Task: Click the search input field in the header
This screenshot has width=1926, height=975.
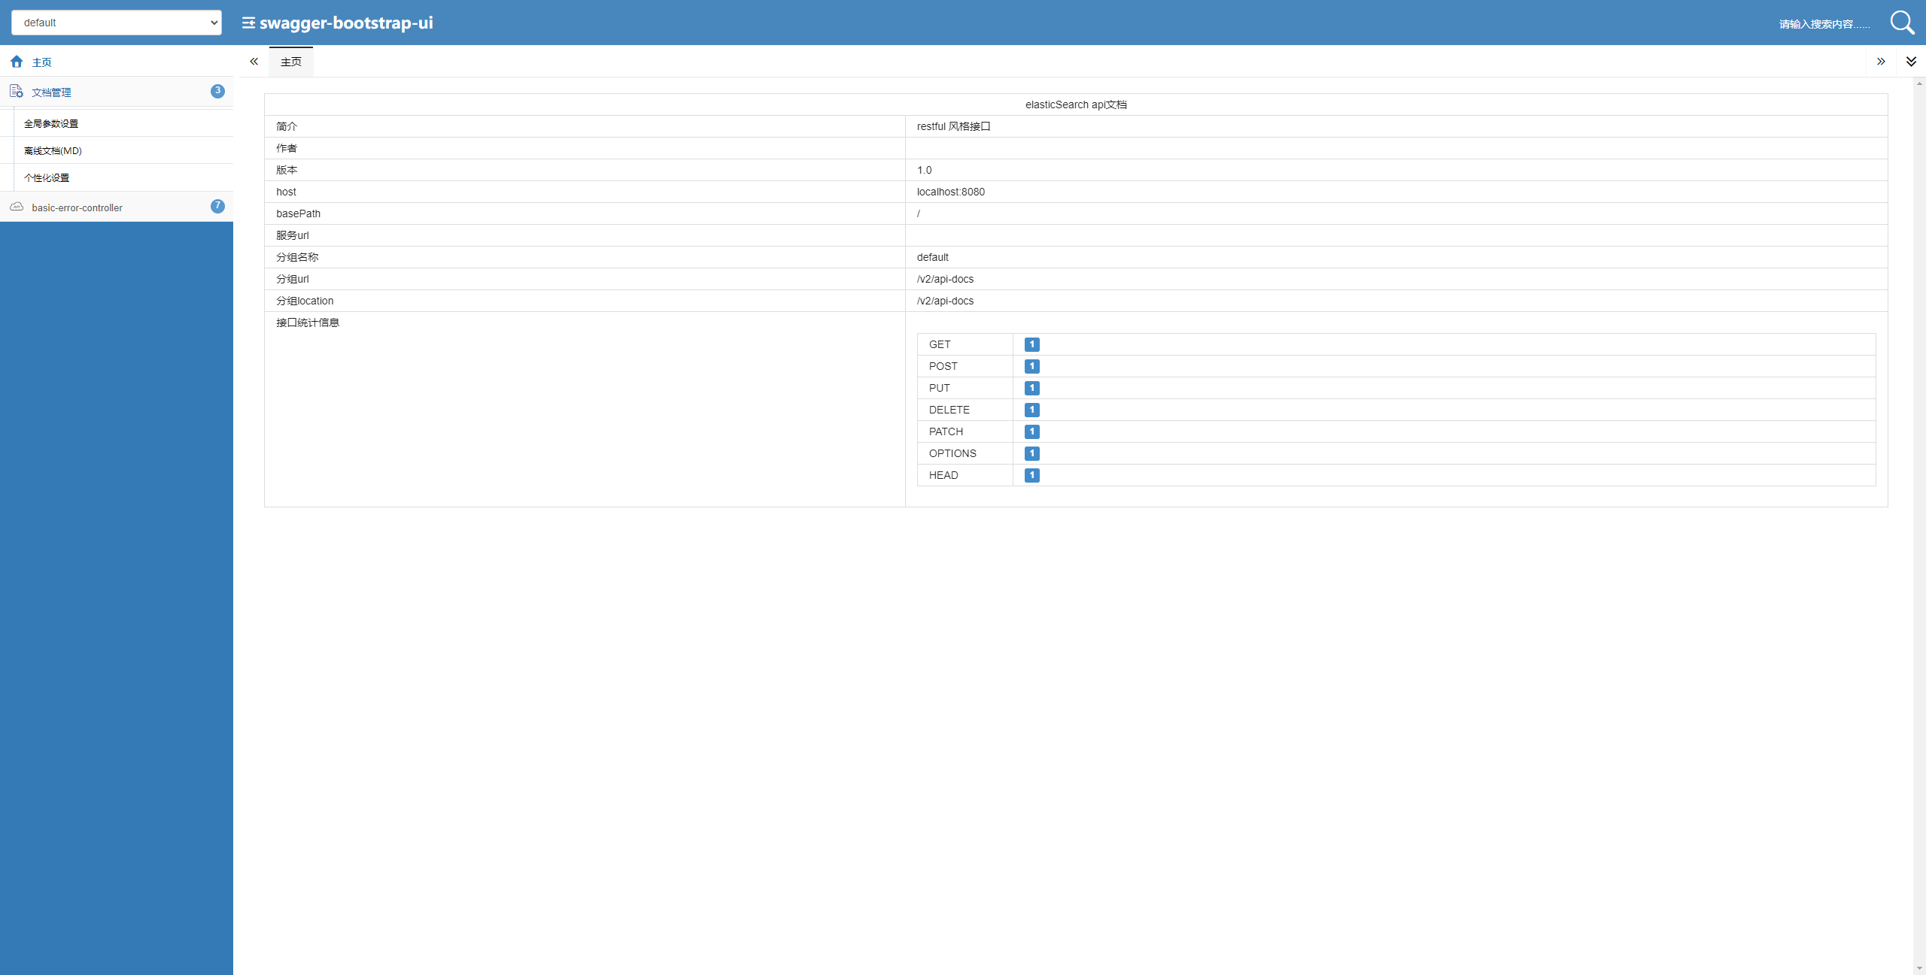Action: [1824, 23]
